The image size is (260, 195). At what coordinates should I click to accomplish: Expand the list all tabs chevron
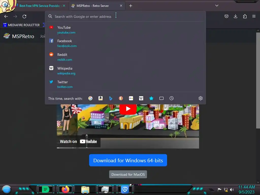pos(217,6)
